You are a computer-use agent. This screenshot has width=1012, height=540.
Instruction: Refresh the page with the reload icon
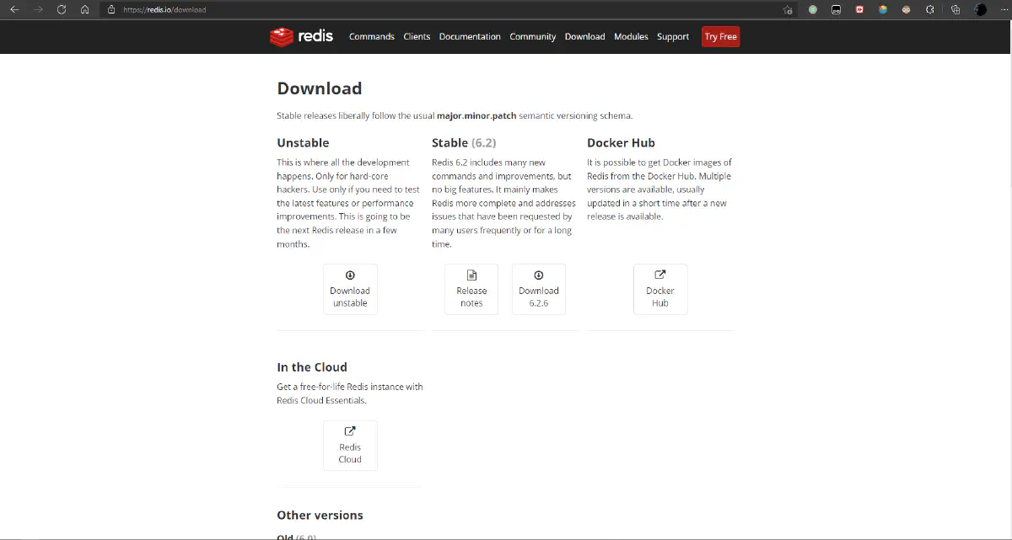62,10
